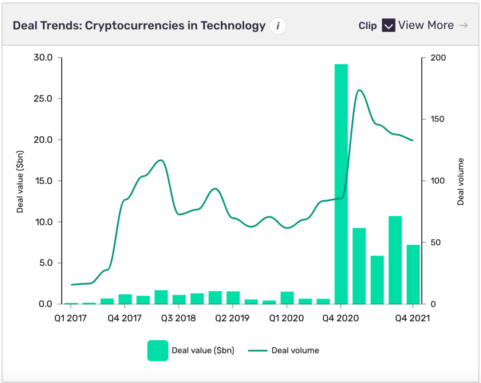Click the Q3 2018 x-axis label
481x383 pixels.
(179, 318)
